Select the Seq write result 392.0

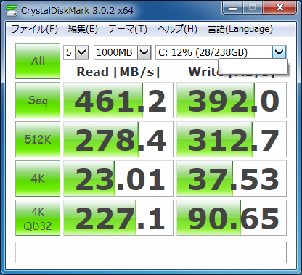coord(232,100)
